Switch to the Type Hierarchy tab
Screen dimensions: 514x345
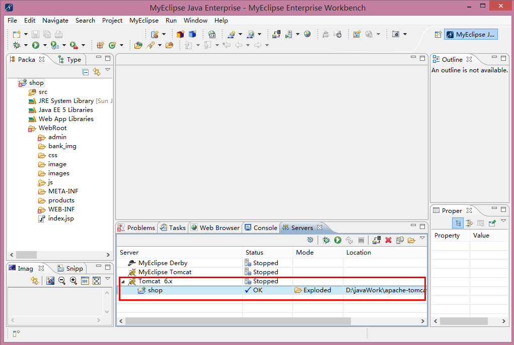69,60
